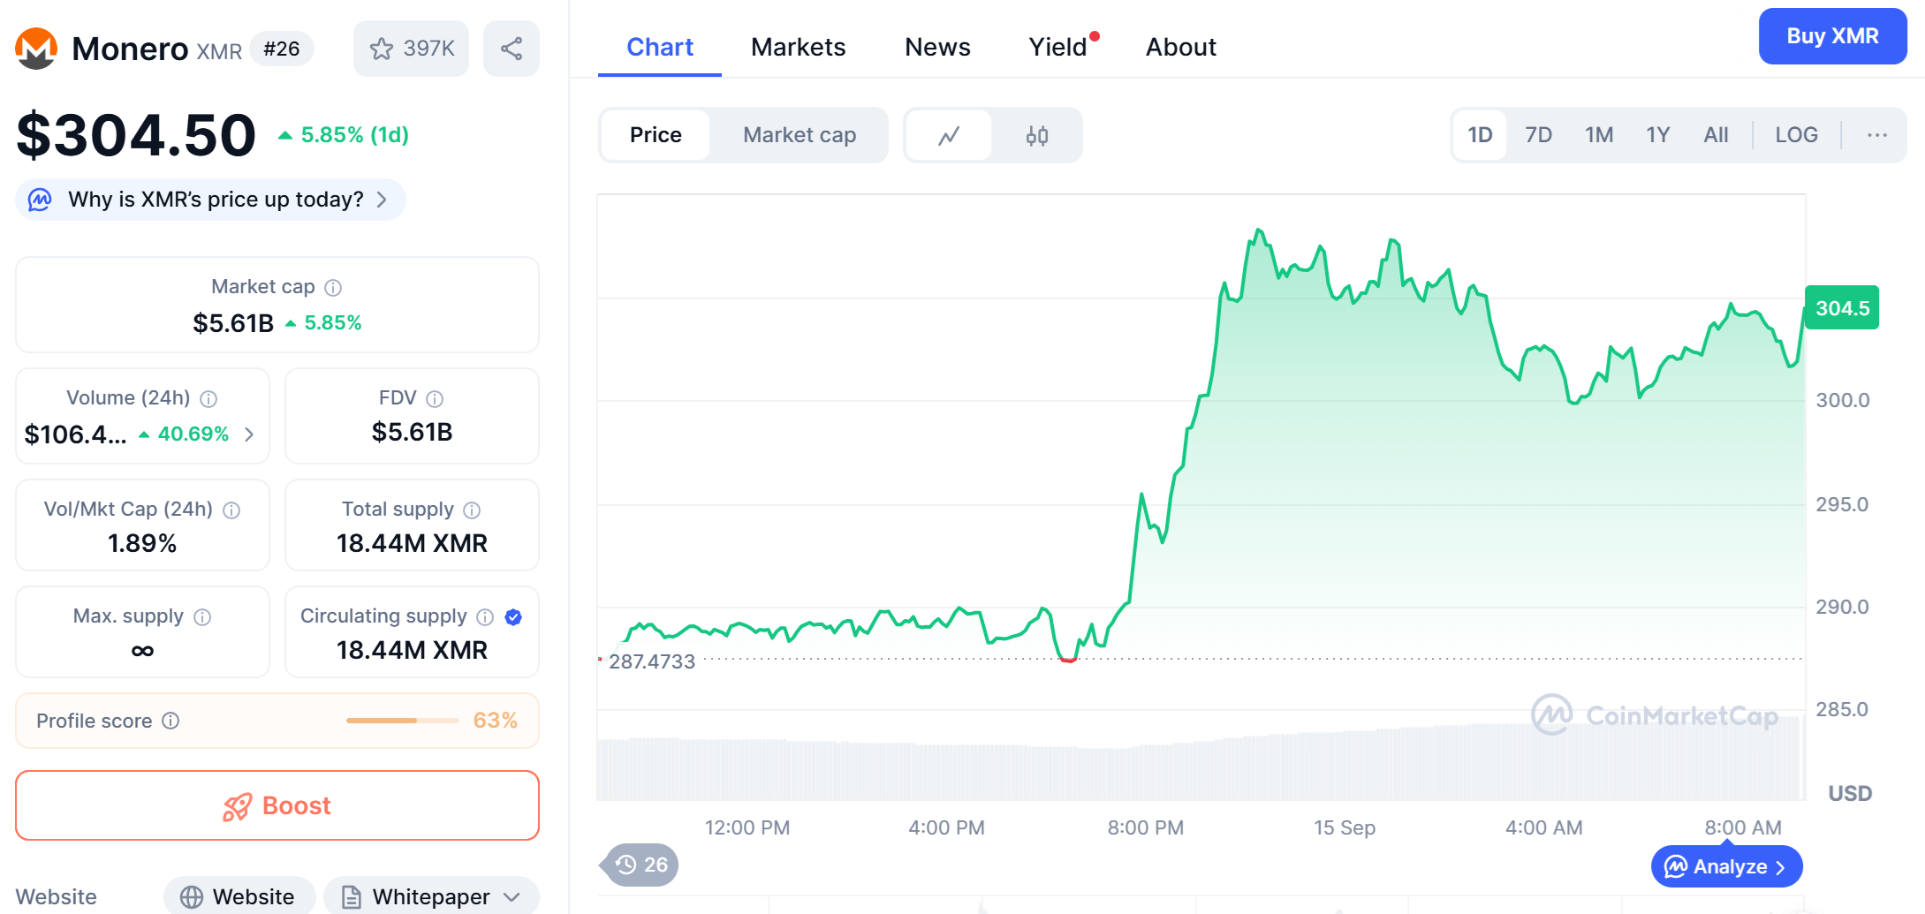Click the Profile score info icon
The image size is (1925, 914).
tap(171, 721)
